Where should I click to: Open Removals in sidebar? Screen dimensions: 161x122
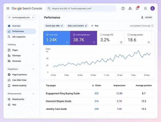pyautogui.click(x=21, y=61)
